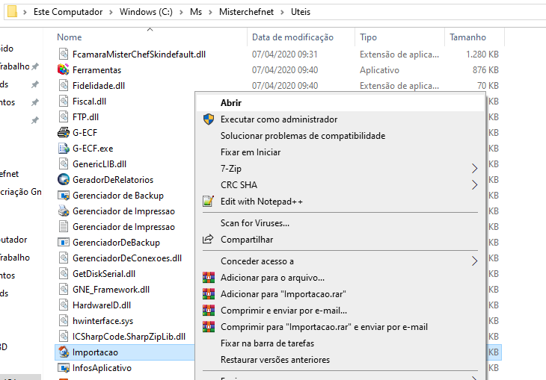546x380 pixels.
Task: Select the HardwareID.dll file
Action: coord(102,305)
